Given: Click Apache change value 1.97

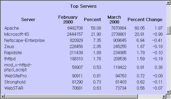Looking at the screenshot, I should tap(159, 28).
